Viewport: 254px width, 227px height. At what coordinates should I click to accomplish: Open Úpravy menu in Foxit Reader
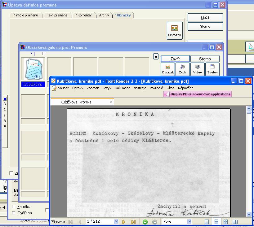tap(78, 88)
